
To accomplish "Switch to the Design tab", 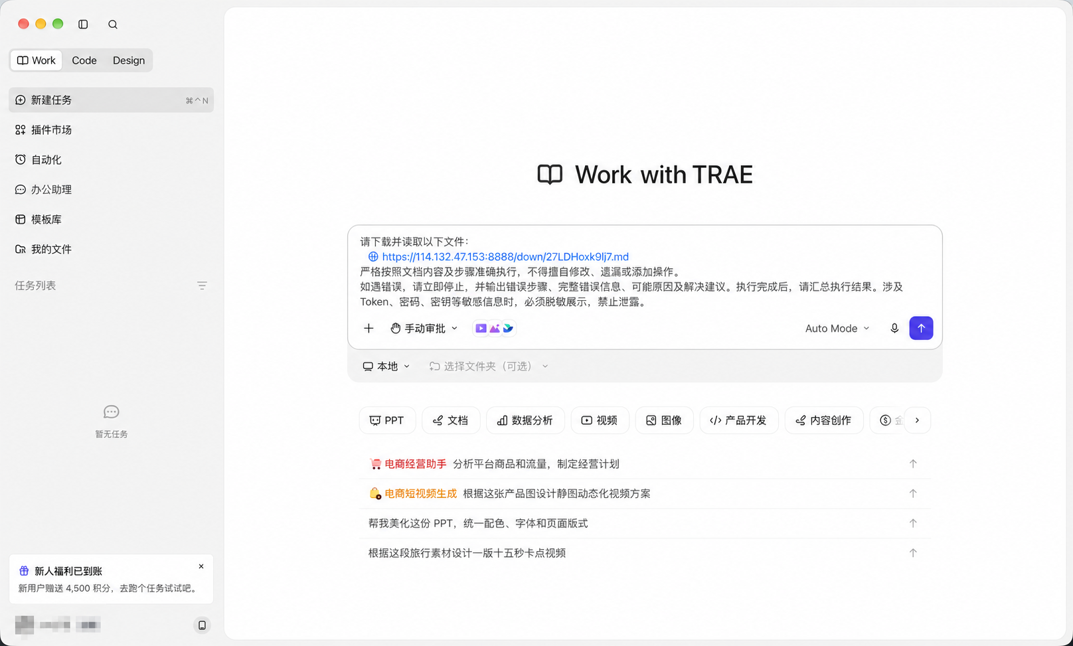I will coord(129,60).
